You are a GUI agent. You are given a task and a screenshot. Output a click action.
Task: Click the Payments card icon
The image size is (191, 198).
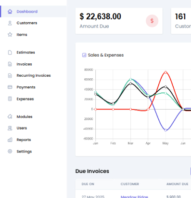click(10, 87)
